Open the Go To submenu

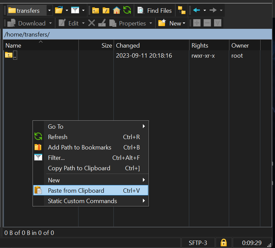[56, 126]
